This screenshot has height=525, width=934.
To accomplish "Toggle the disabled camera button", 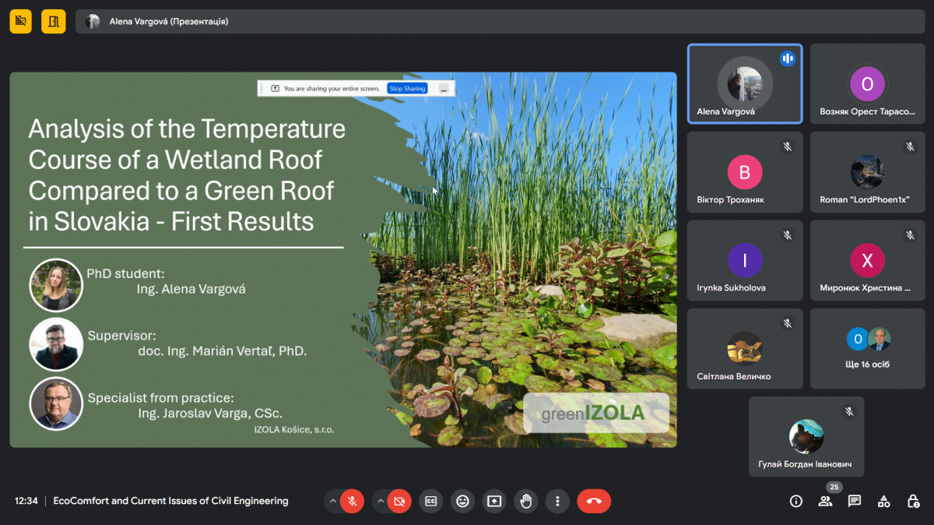I will coord(399,501).
